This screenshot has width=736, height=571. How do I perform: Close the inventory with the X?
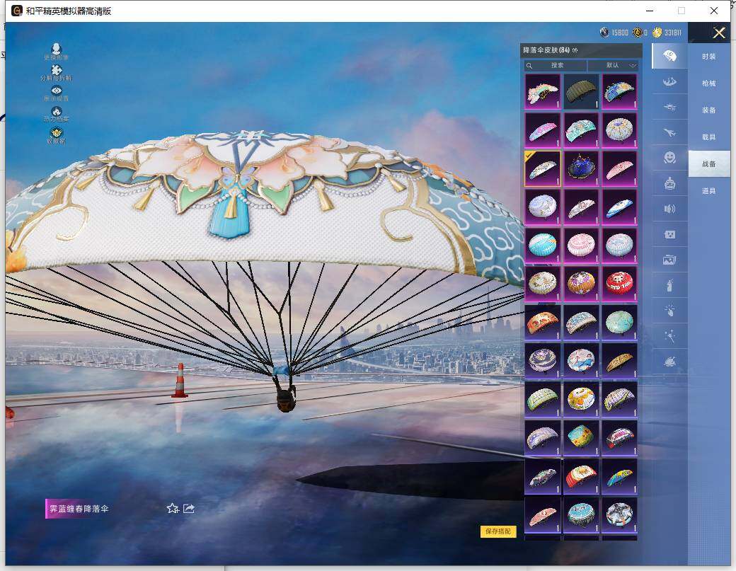pos(719,33)
